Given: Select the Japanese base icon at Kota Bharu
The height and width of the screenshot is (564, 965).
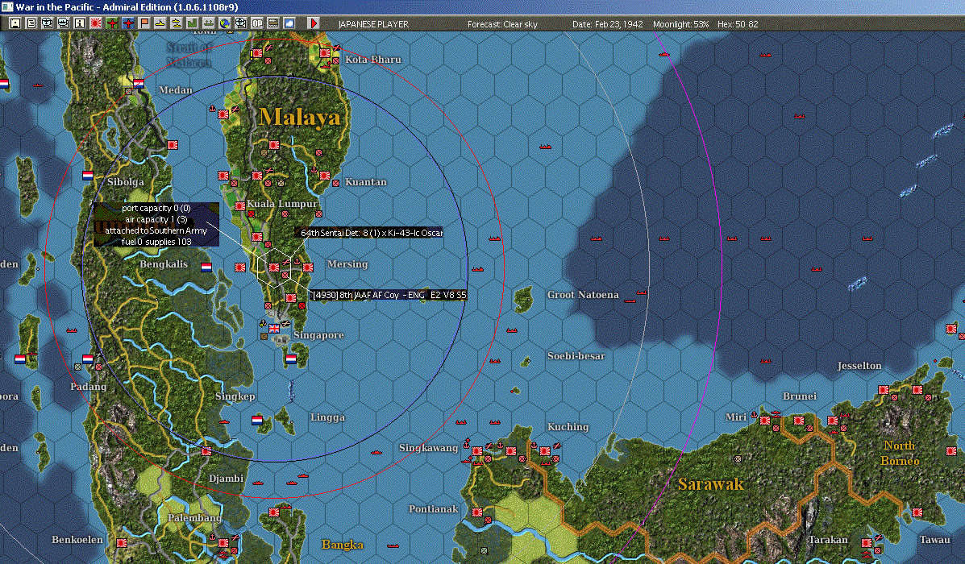Looking at the screenshot, I should (x=324, y=53).
